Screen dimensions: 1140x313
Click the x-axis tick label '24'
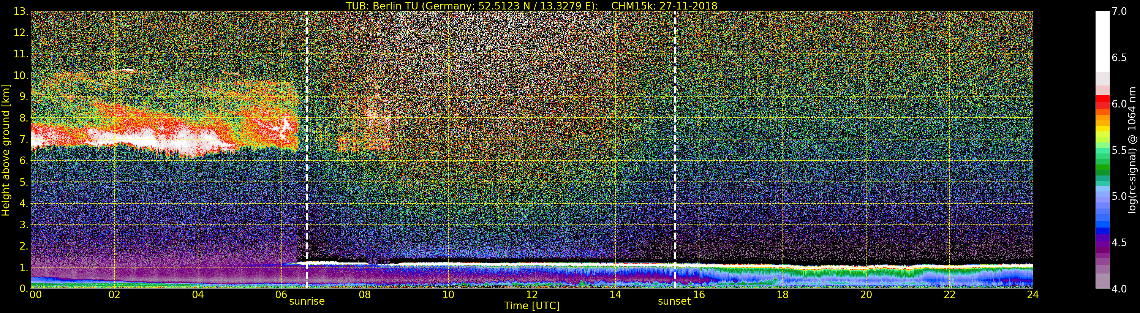click(1033, 294)
